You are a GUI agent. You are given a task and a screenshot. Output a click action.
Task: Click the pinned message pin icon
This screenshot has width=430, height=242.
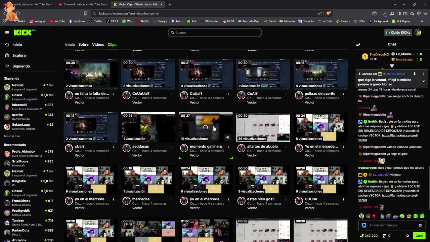[x=415, y=74]
